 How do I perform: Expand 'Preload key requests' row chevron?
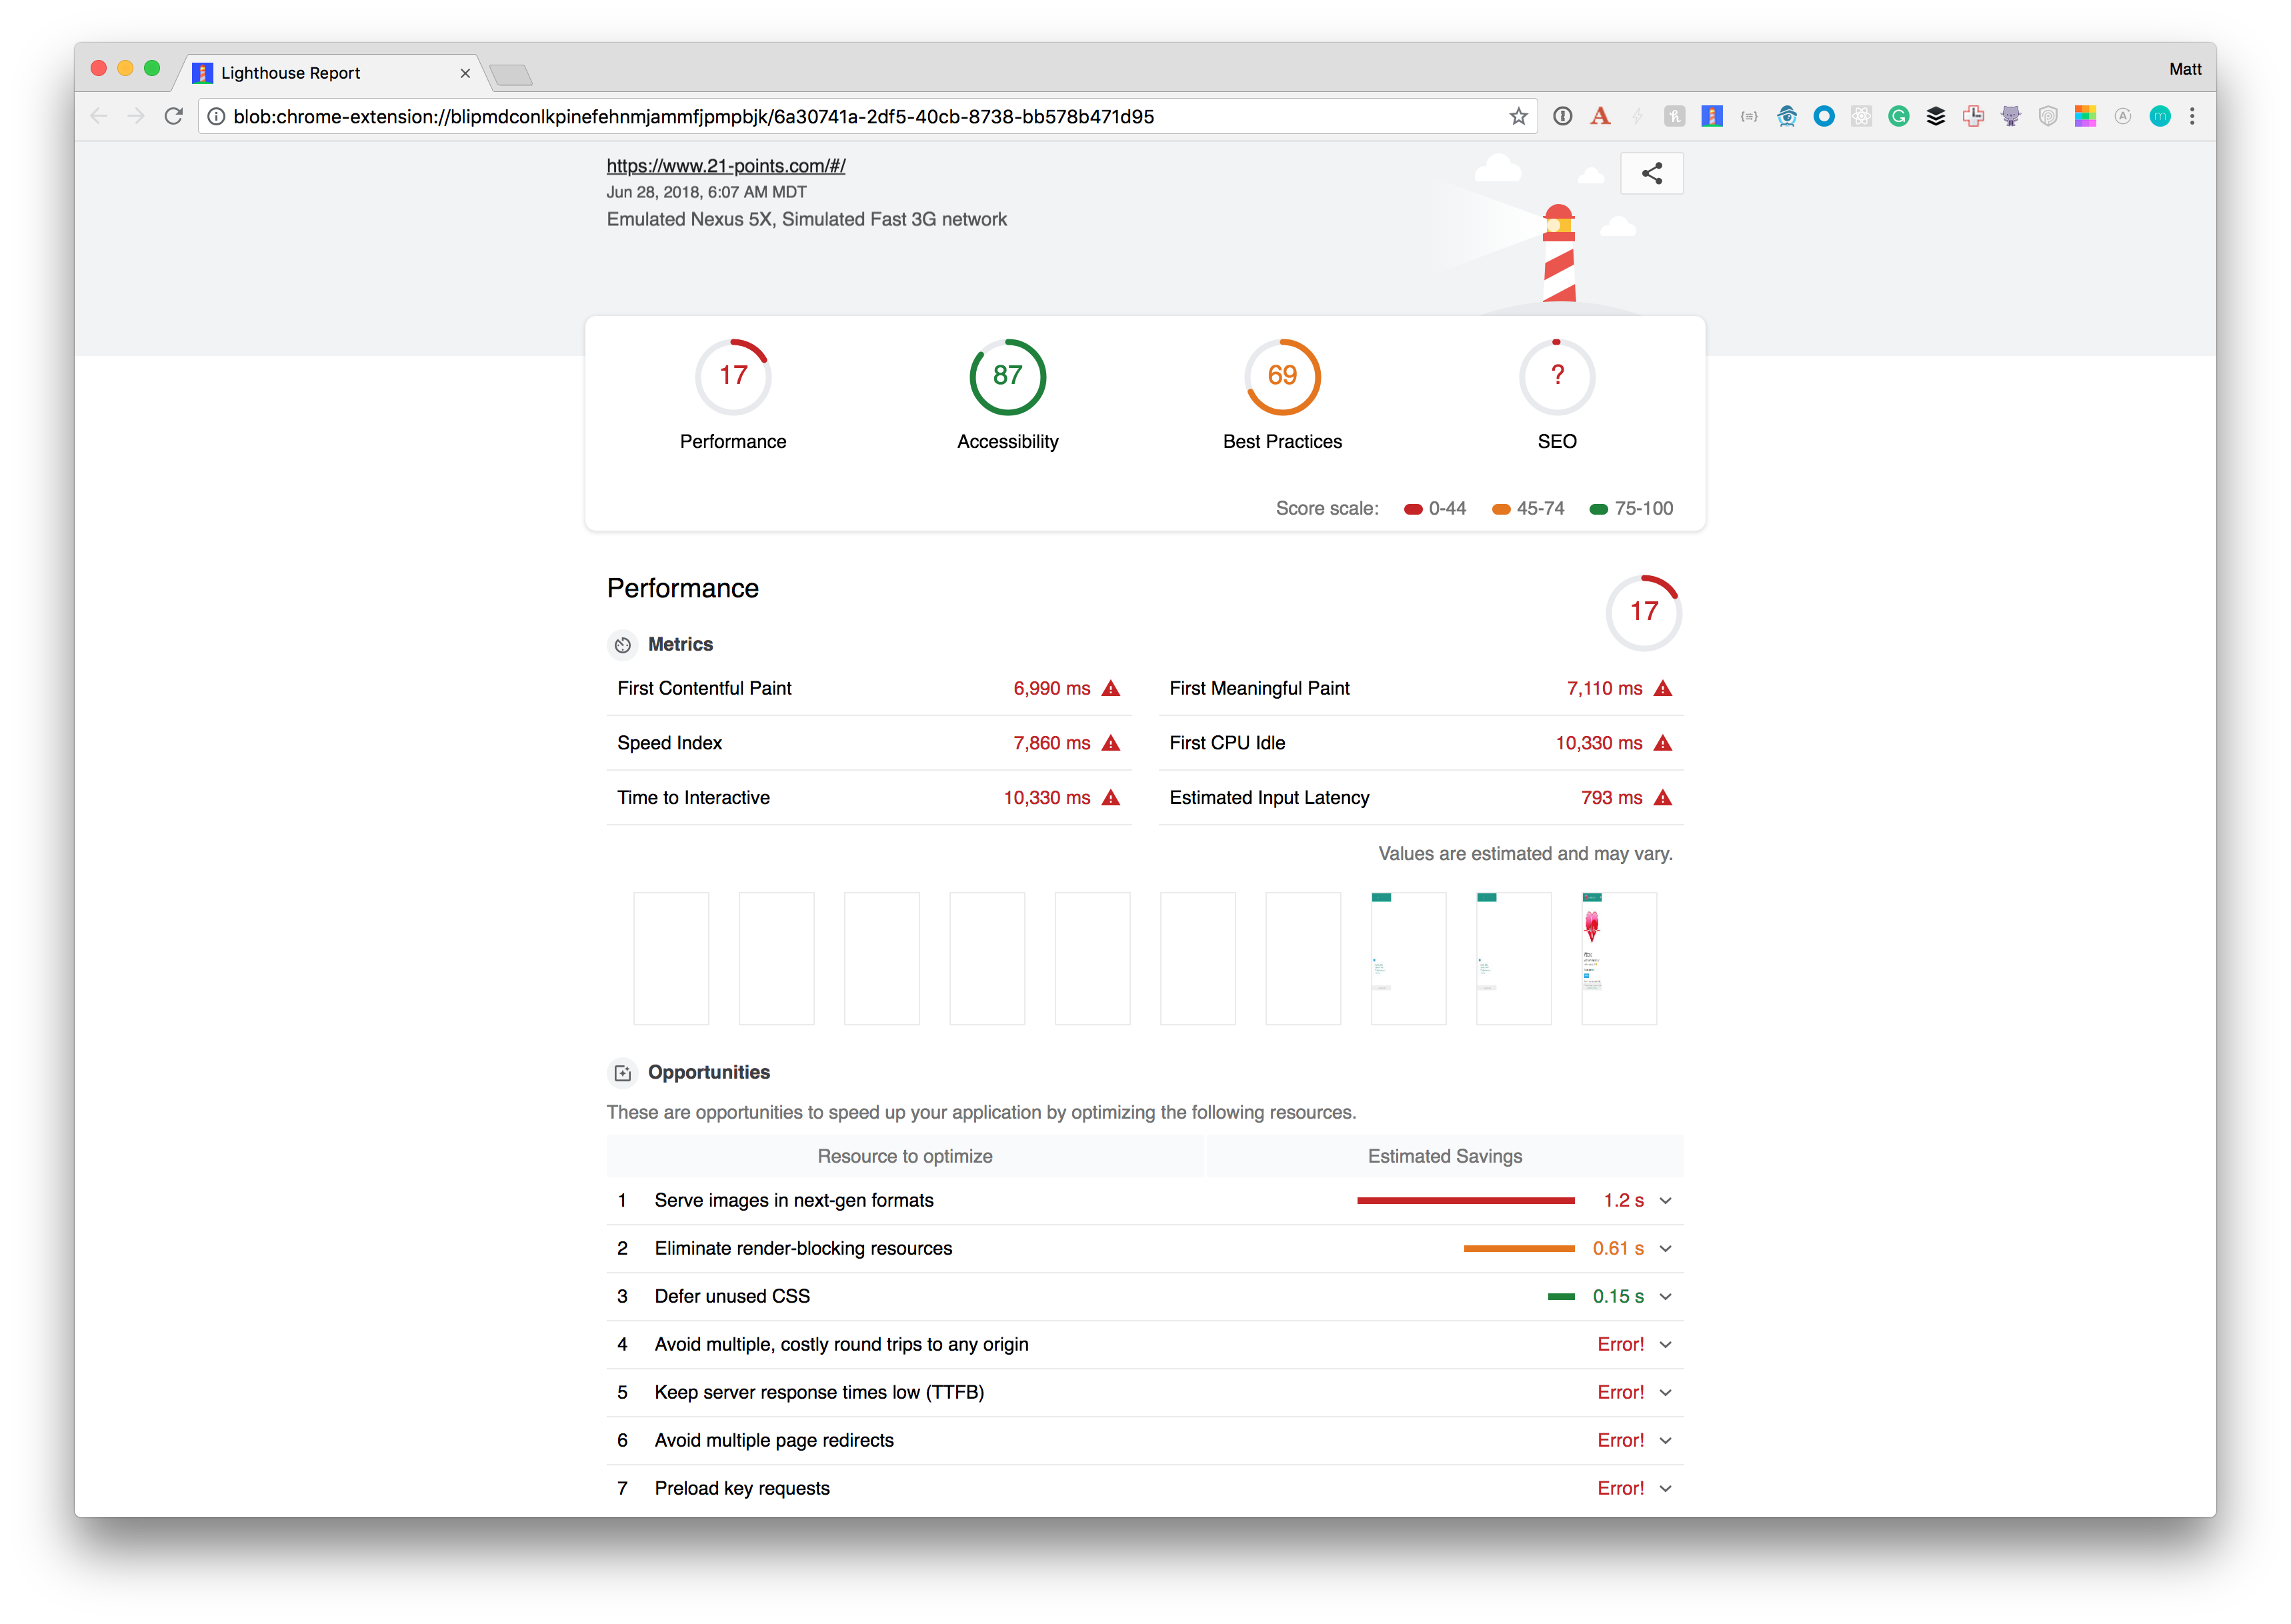click(x=1665, y=1488)
